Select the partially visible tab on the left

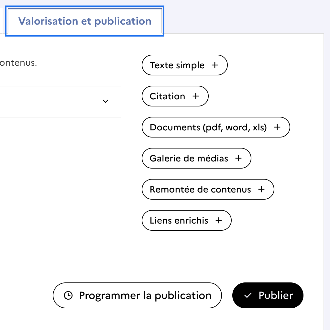coord(1,21)
